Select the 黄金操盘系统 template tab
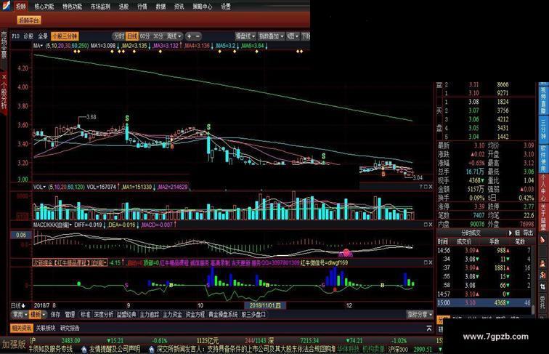Image resolution: width=549 pixels, height=354 pixels. coord(223,315)
